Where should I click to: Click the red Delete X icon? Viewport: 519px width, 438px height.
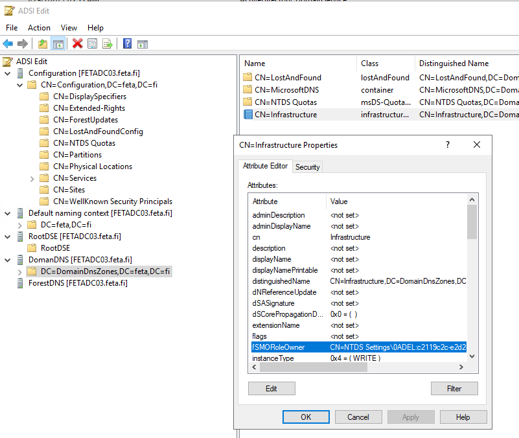click(x=77, y=43)
